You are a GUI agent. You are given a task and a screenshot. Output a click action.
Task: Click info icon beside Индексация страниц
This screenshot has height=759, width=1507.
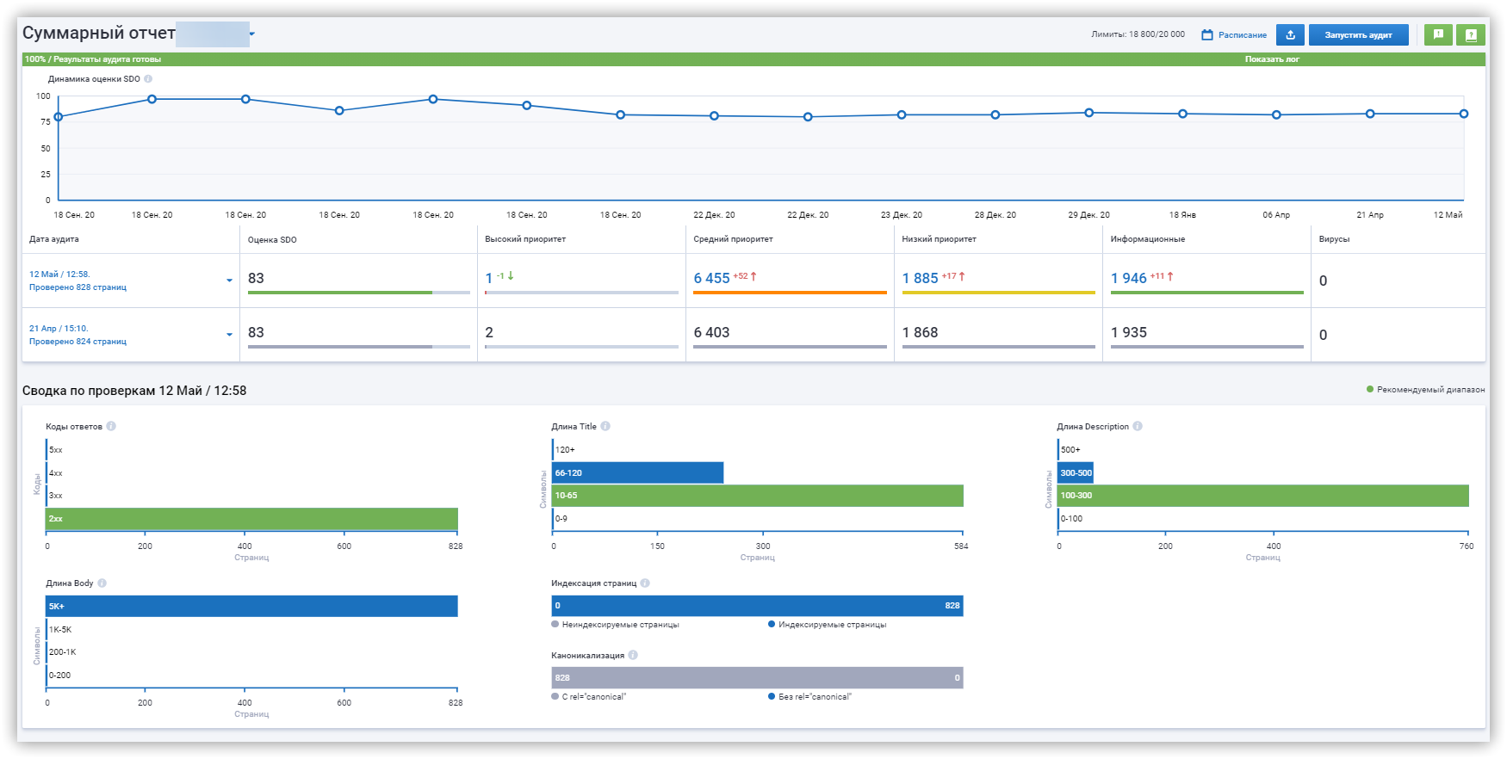[x=645, y=583]
